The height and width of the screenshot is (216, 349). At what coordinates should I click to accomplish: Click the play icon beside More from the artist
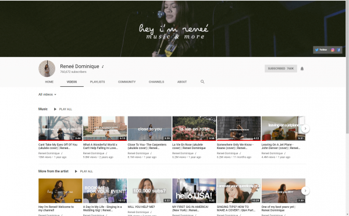pyautogui.click(x=76, y=171)
